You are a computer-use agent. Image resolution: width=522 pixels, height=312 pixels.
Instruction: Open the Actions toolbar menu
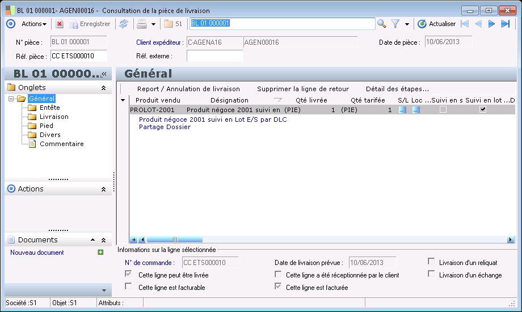point(34,24)
